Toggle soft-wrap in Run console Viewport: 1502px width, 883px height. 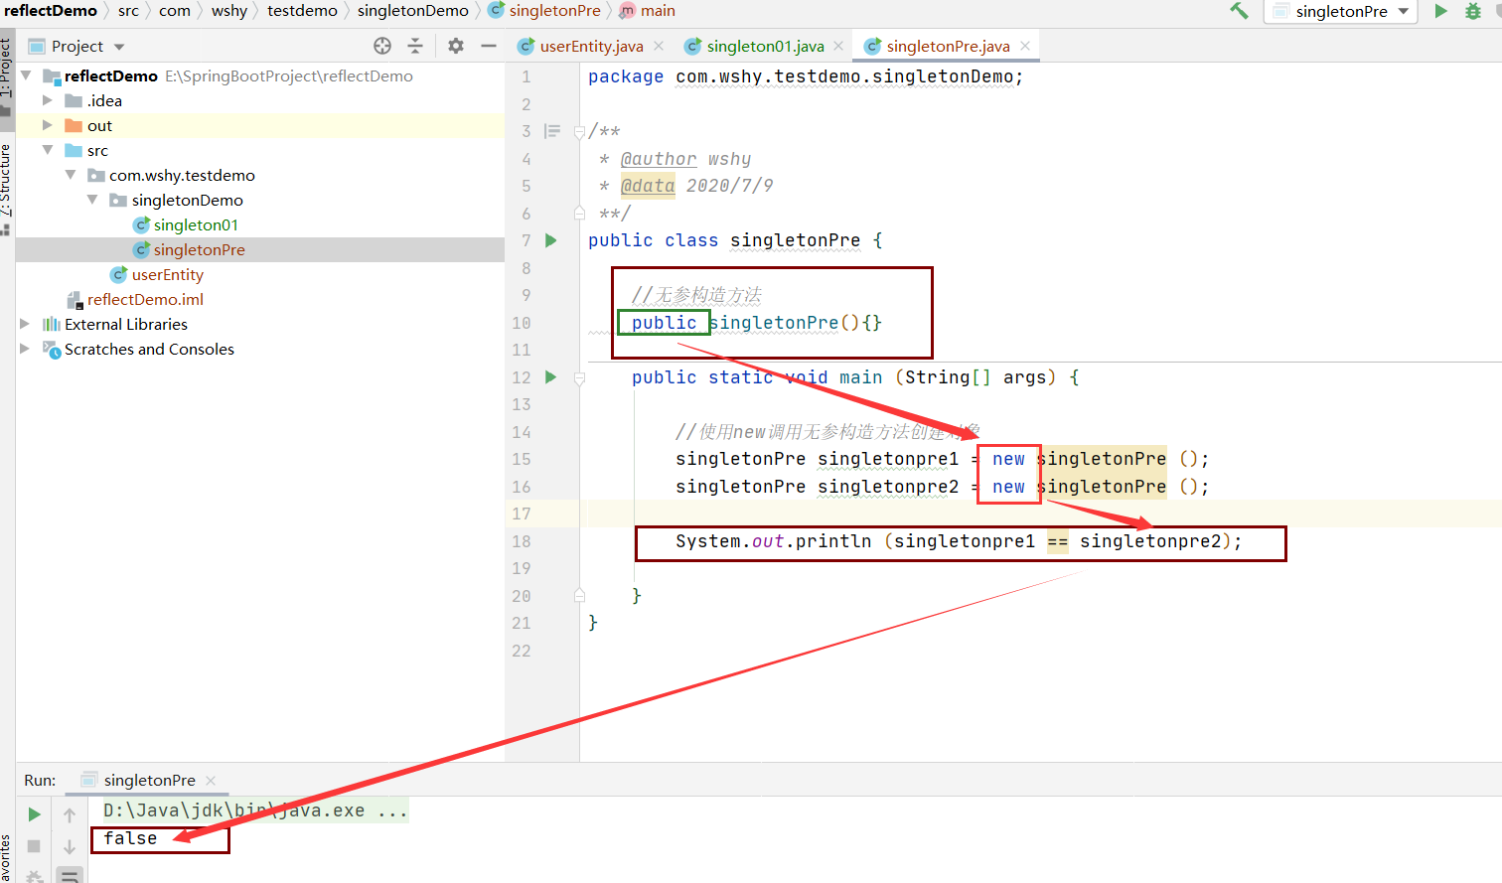70,875
